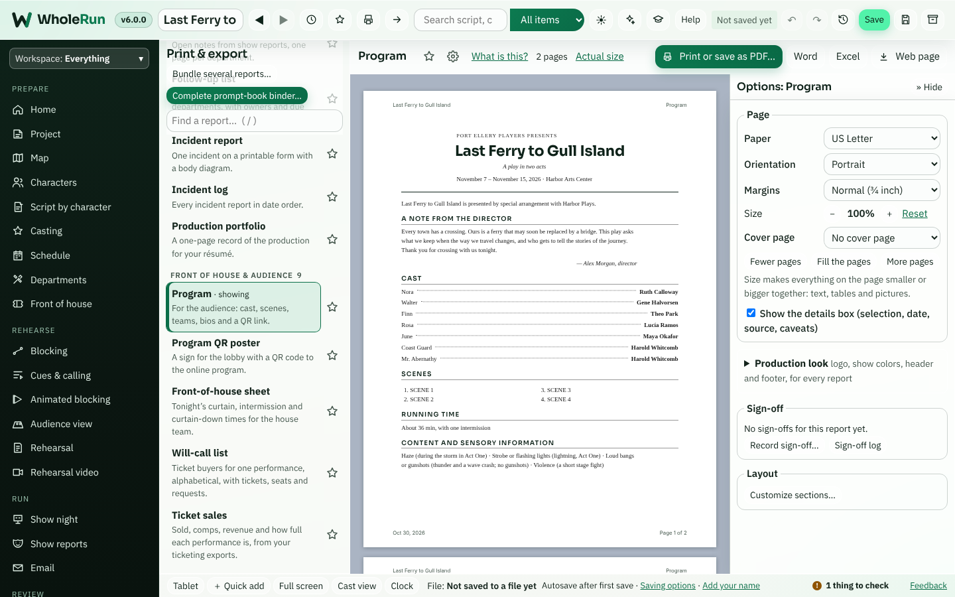Click the Saving options link
955x597 pixels.
668,586
